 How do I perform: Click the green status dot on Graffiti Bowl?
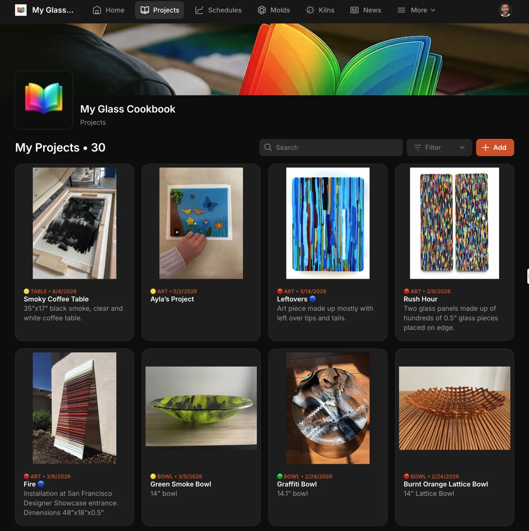tap(280, 476)
